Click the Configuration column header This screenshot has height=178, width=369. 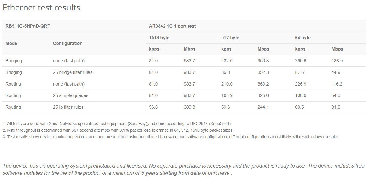(x=68, y=43)
